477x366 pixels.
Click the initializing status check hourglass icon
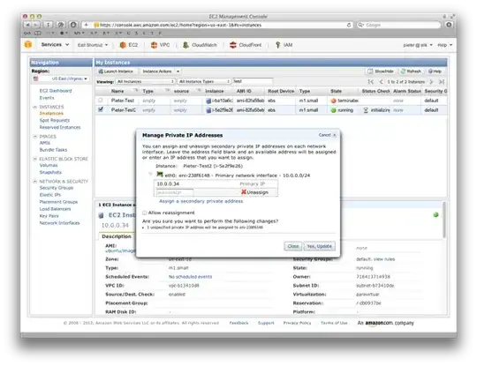point(366,110)
